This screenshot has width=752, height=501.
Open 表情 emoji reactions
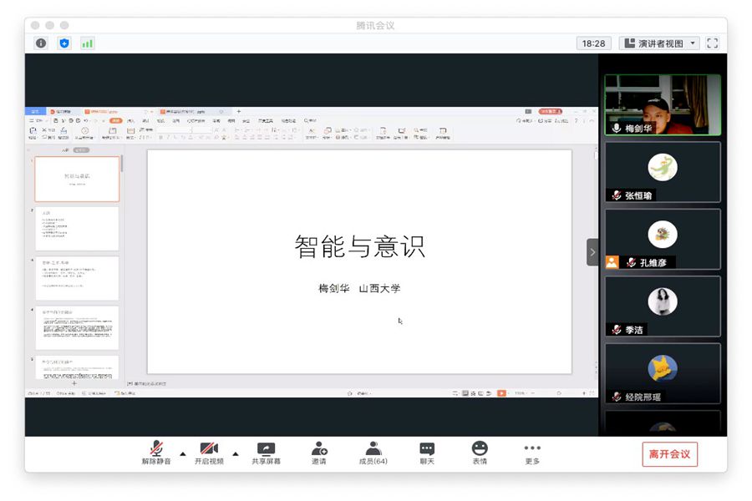pos(480,453)
